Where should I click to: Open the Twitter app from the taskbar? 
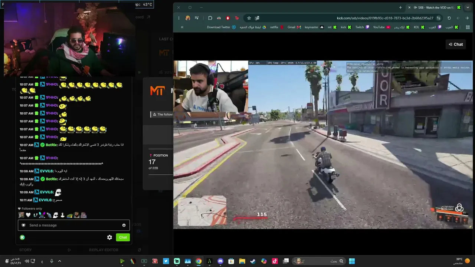pyautogui.click(x=166, y=261)
